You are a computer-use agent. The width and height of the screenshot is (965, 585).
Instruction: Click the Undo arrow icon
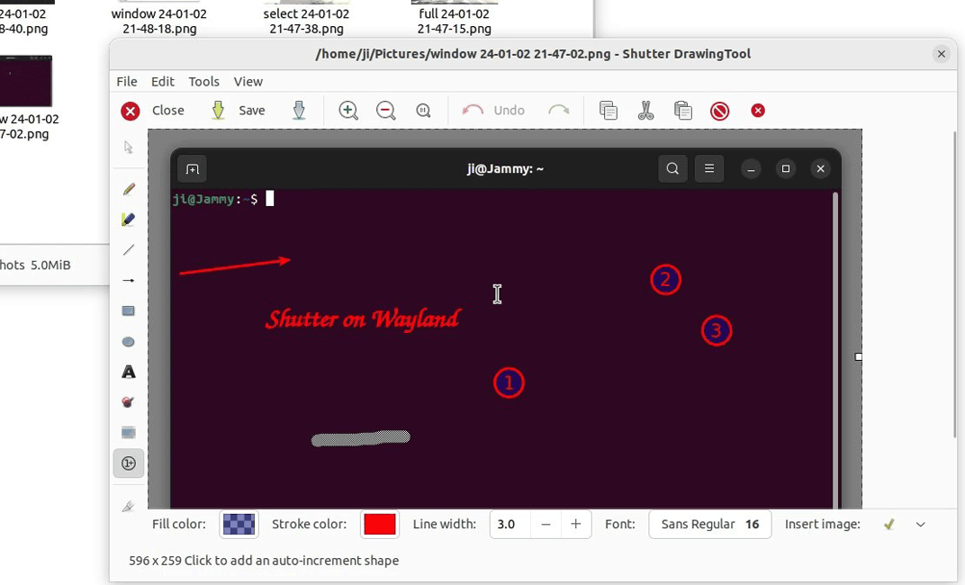coord(473,110)
